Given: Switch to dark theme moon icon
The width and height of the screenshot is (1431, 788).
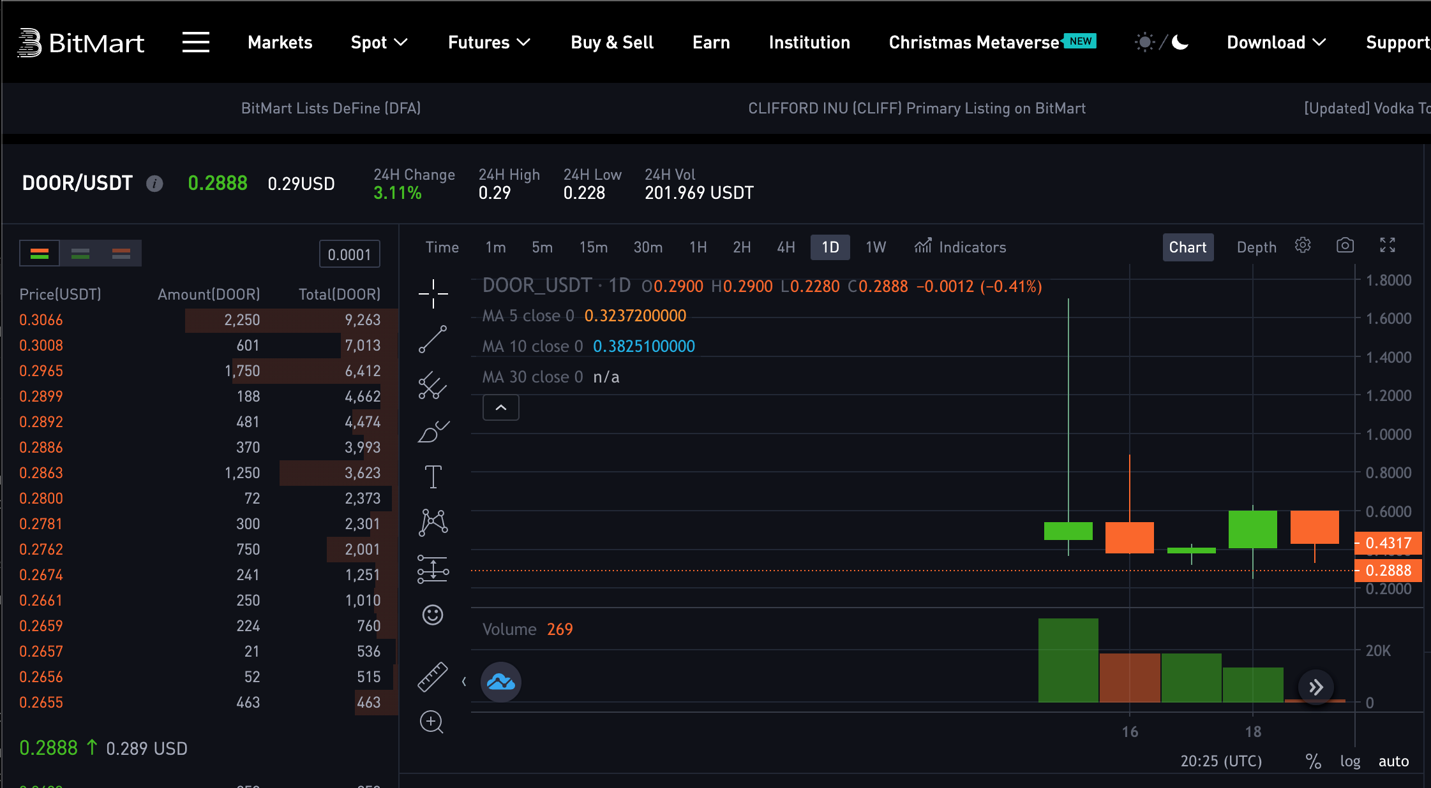Looking at the screenshot, I should tap(1180, 43).
